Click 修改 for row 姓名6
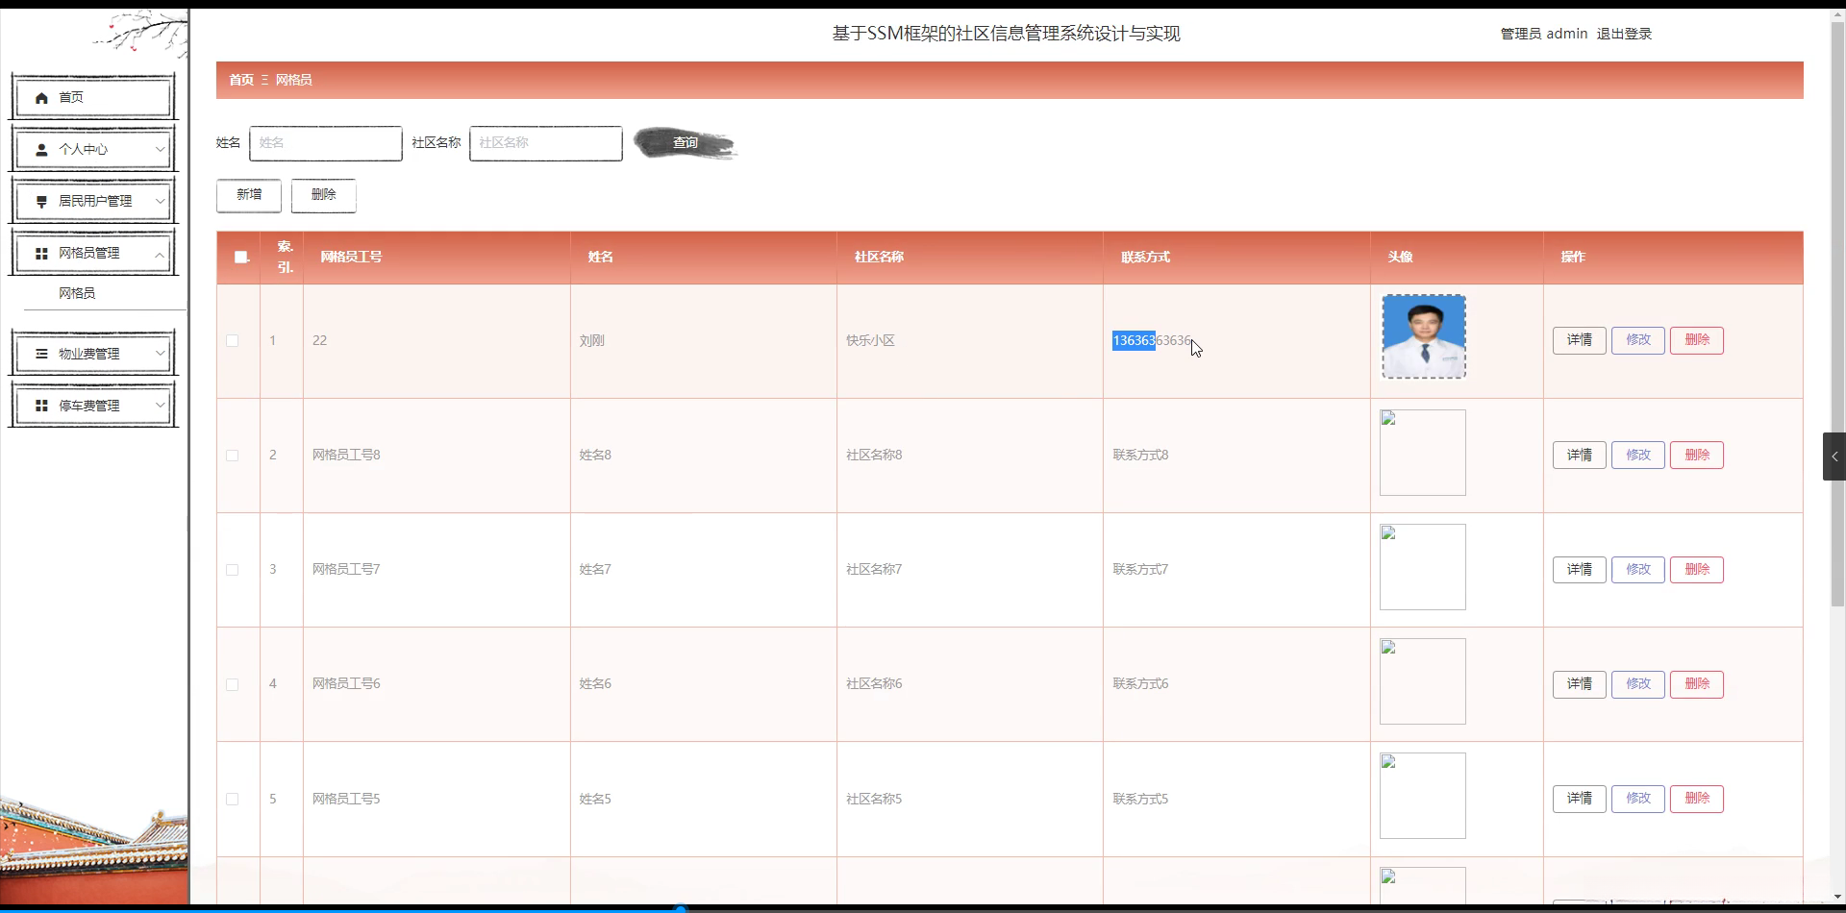This screenshot has height=913, width=1846. click(1638, 684)
